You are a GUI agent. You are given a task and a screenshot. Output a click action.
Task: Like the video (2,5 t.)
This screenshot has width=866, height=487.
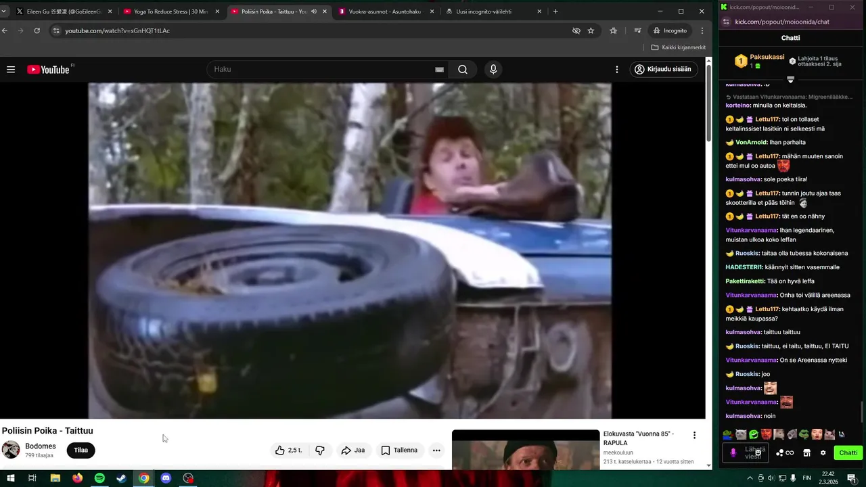tap(288, 450)
